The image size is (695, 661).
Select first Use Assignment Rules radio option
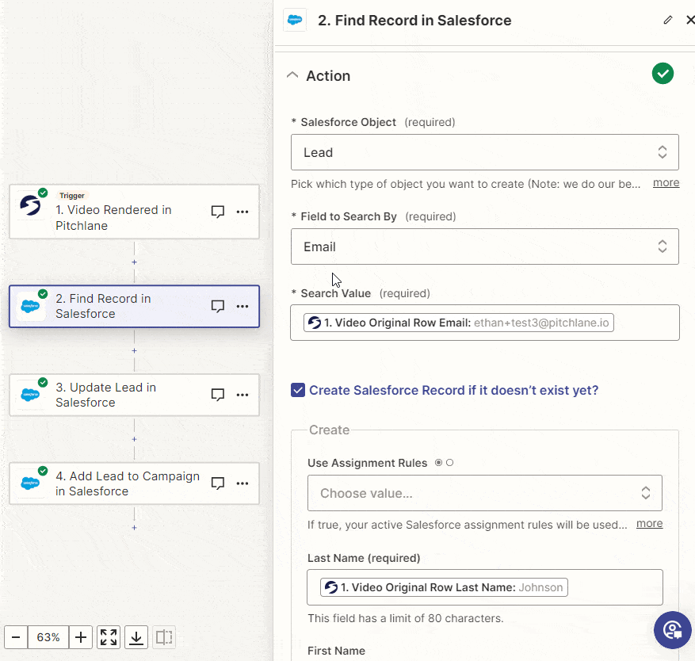(438, 463)
